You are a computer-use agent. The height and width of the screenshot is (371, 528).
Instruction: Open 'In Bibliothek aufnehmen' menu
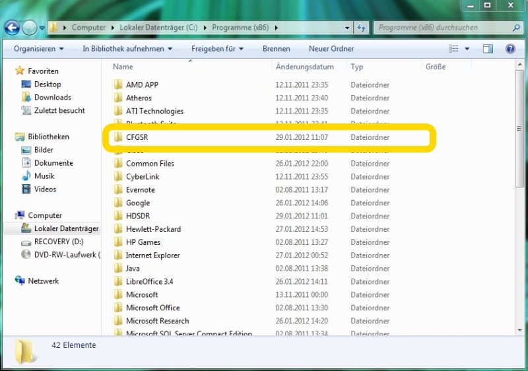[127, 49]
